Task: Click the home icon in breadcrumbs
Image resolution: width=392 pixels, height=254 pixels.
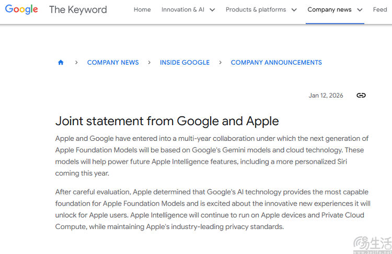Action: coord(61,63)
